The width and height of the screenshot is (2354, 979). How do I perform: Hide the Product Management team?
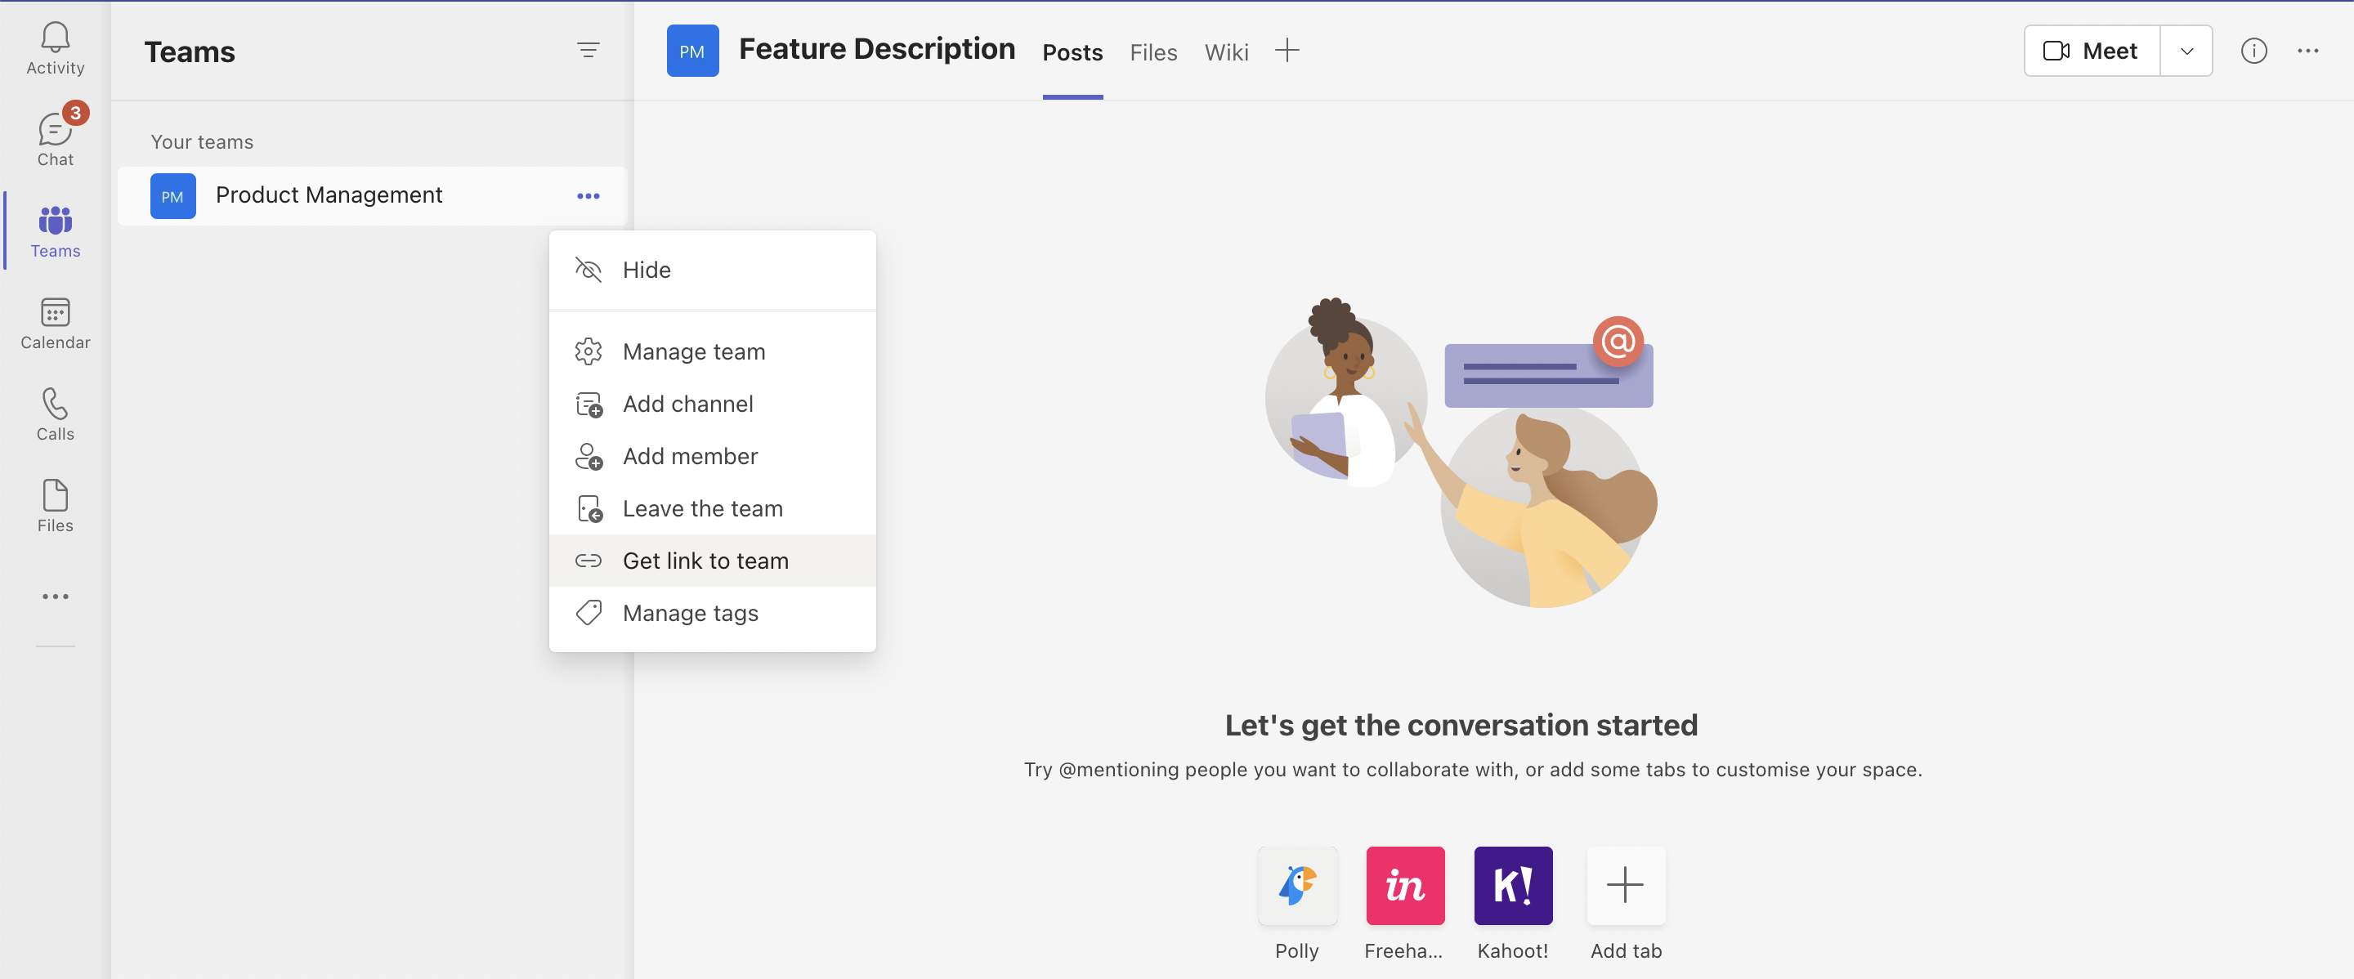pyautogui.click(x=646, y=270)
